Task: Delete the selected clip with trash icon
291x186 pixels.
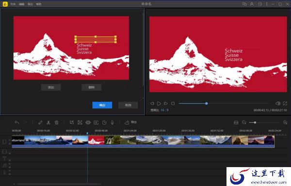Action: (x=57, y=123)
